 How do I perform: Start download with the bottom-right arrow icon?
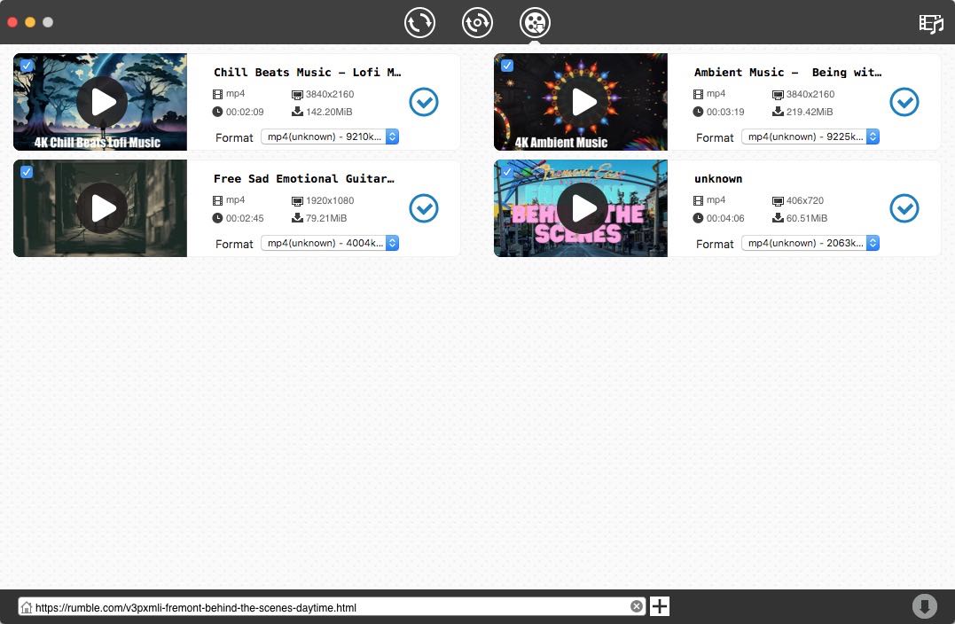(x=924, y=606)
